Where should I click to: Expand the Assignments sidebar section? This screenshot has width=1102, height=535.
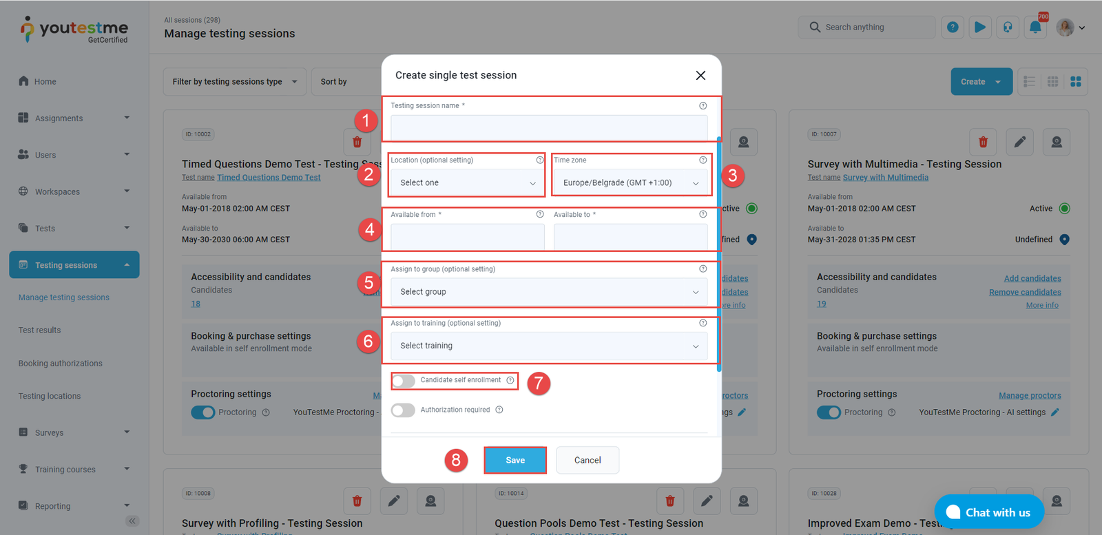74,118
